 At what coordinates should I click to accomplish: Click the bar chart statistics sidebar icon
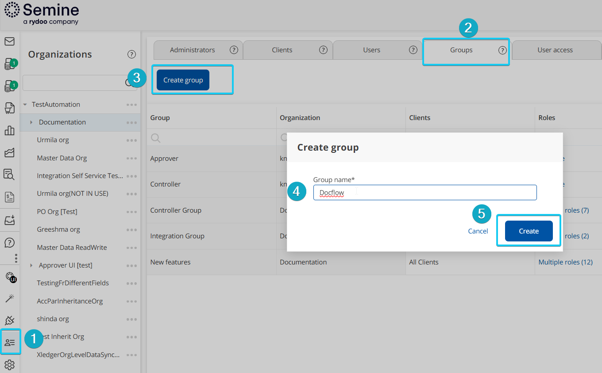9,130
